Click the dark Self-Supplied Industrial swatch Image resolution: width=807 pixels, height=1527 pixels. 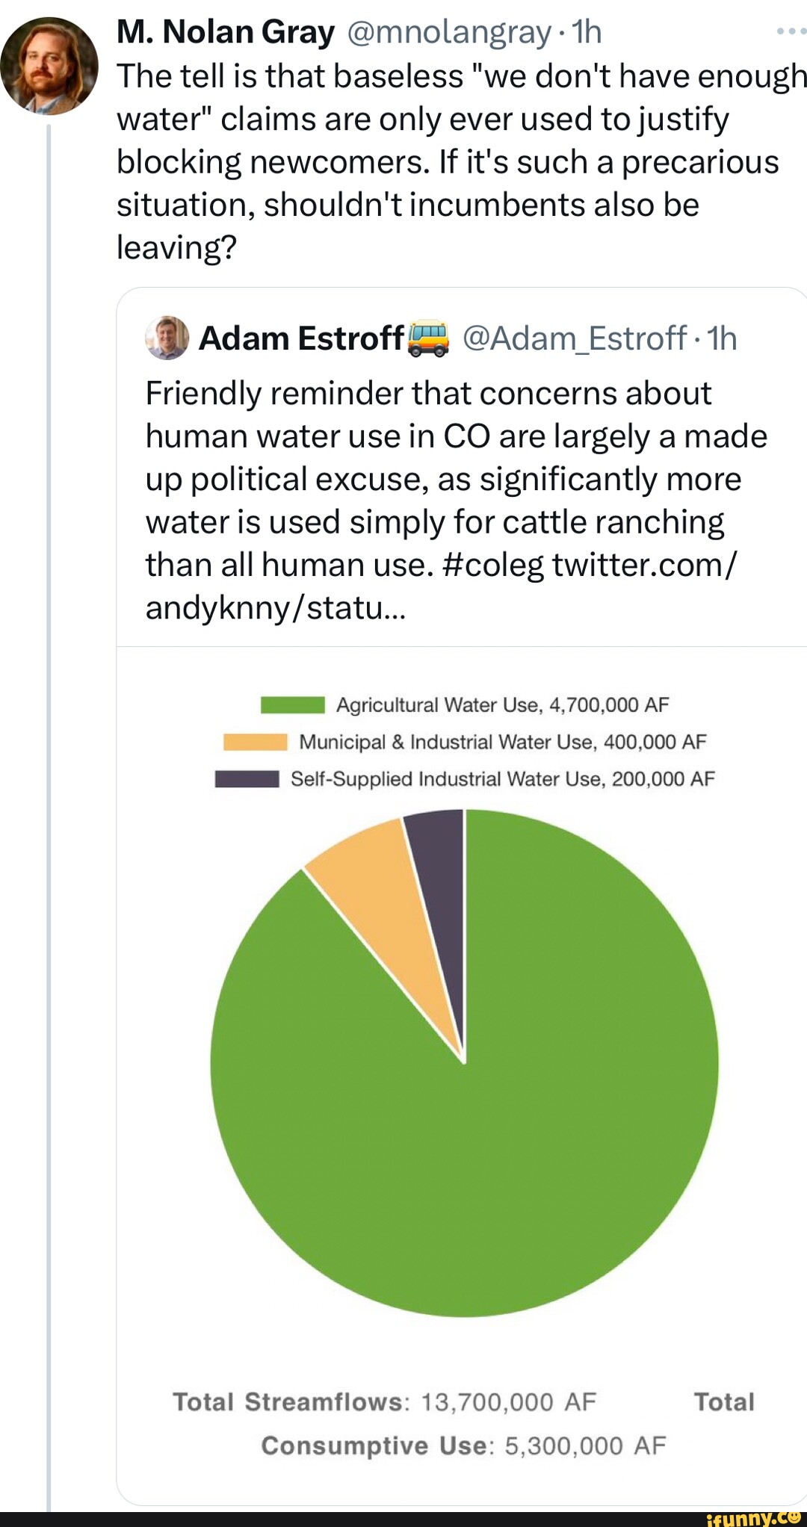[x=247, y=779]
